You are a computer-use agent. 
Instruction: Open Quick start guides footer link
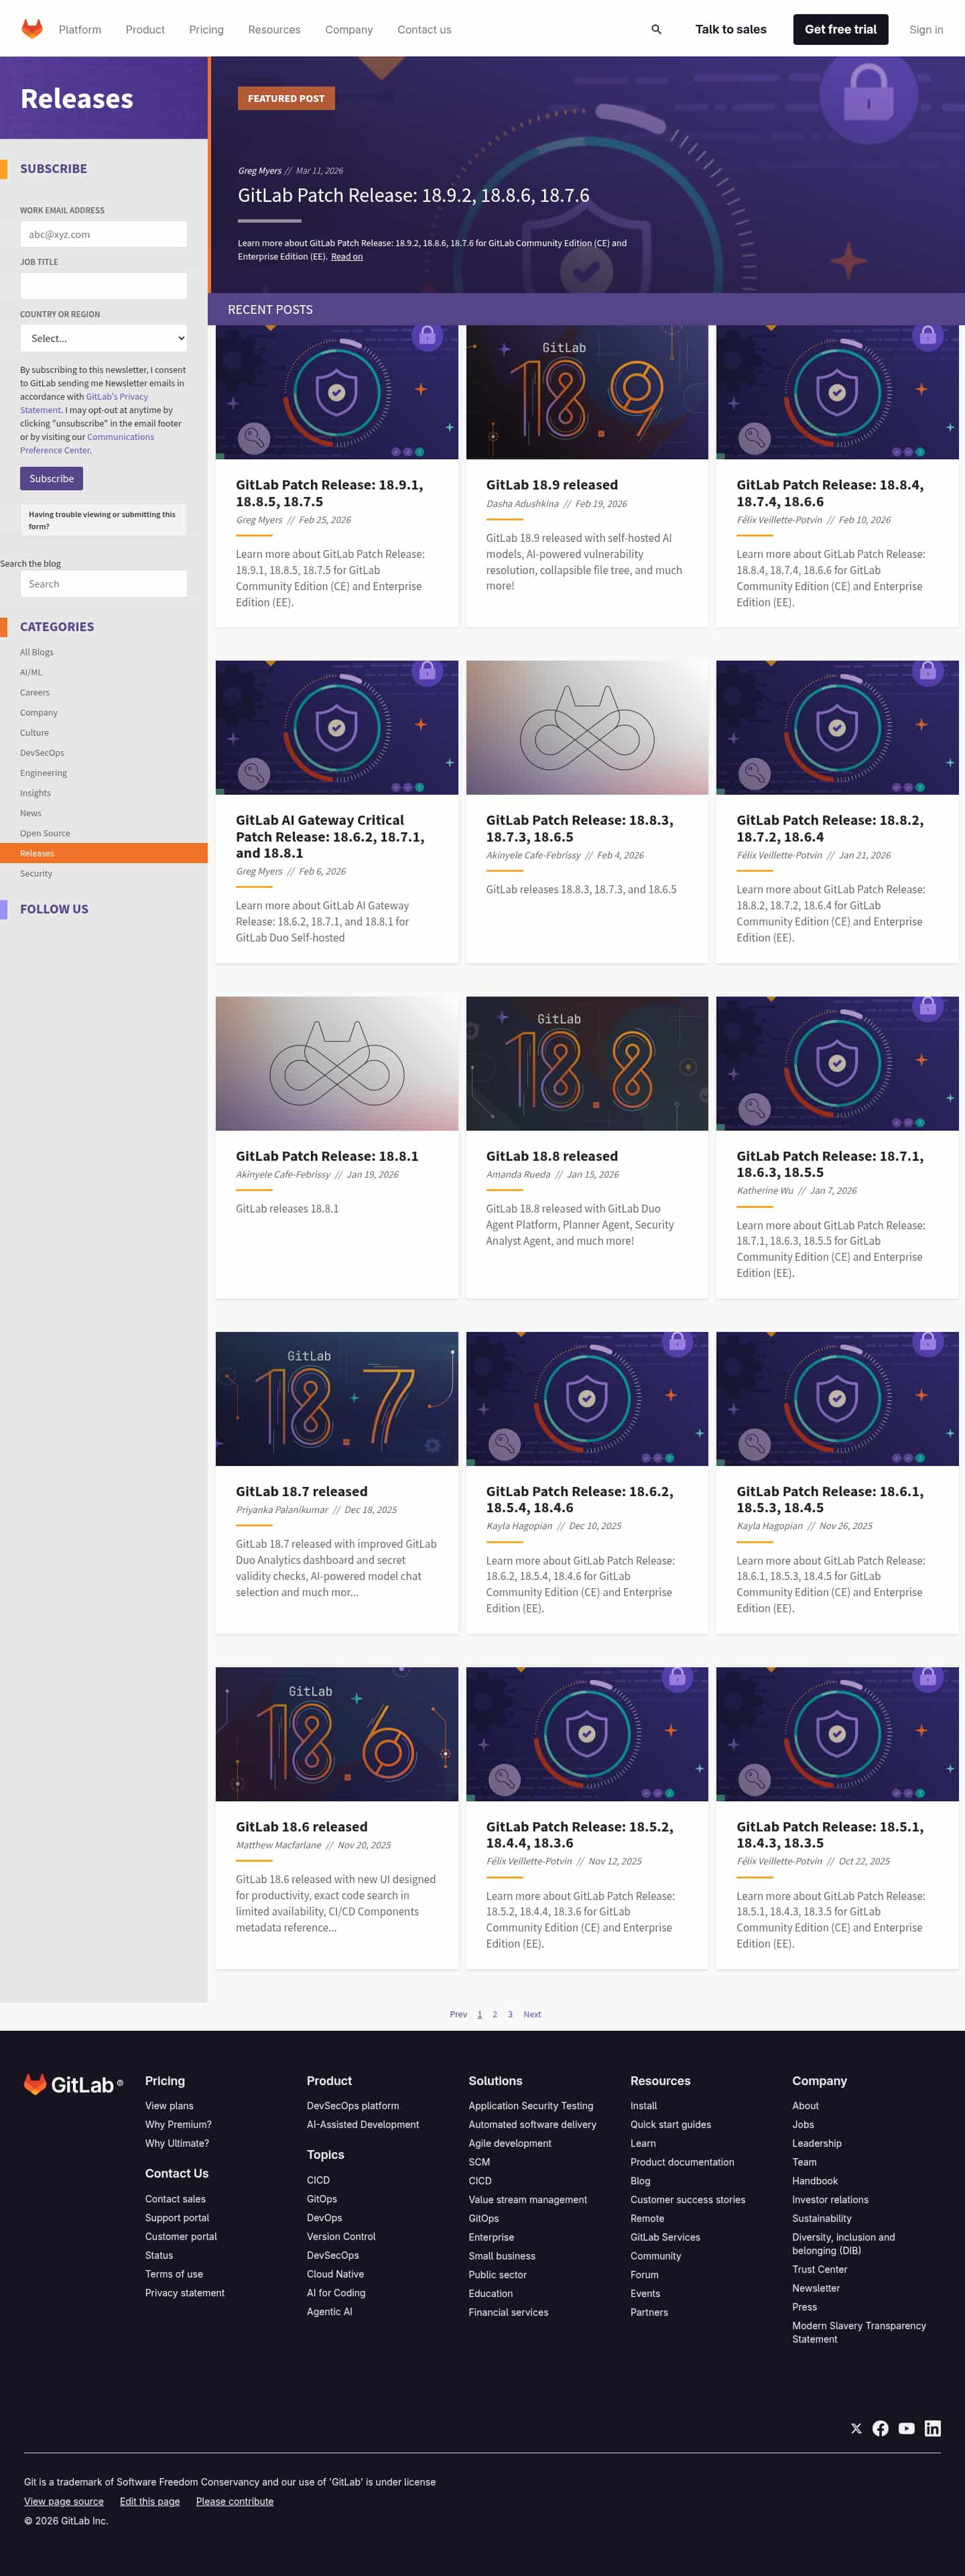670,2124
